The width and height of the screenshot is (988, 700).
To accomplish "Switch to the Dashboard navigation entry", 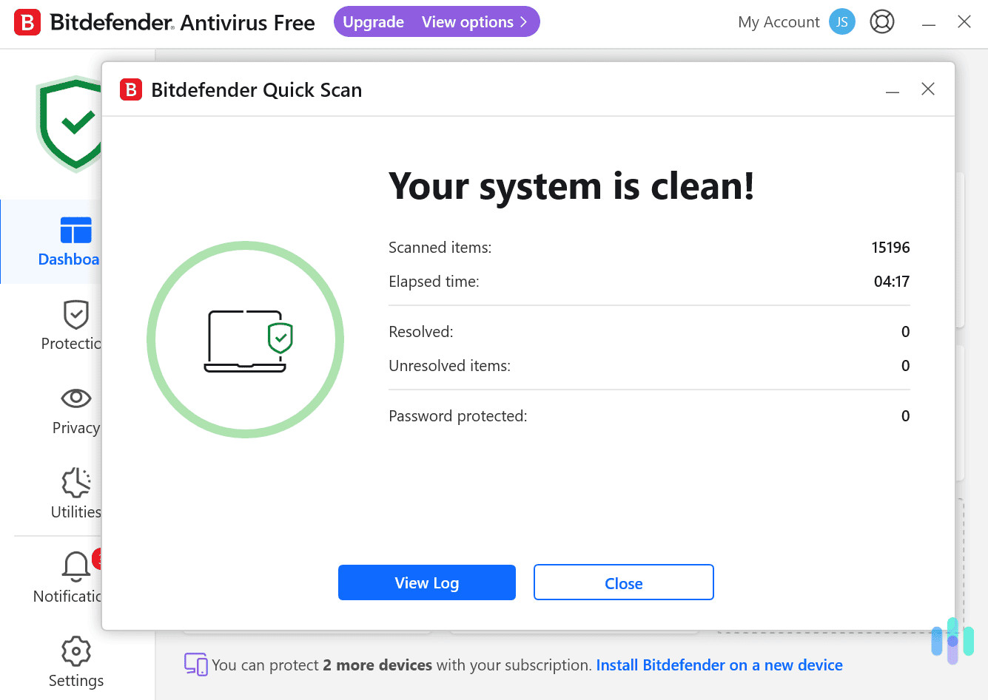I will pos(68,259).
